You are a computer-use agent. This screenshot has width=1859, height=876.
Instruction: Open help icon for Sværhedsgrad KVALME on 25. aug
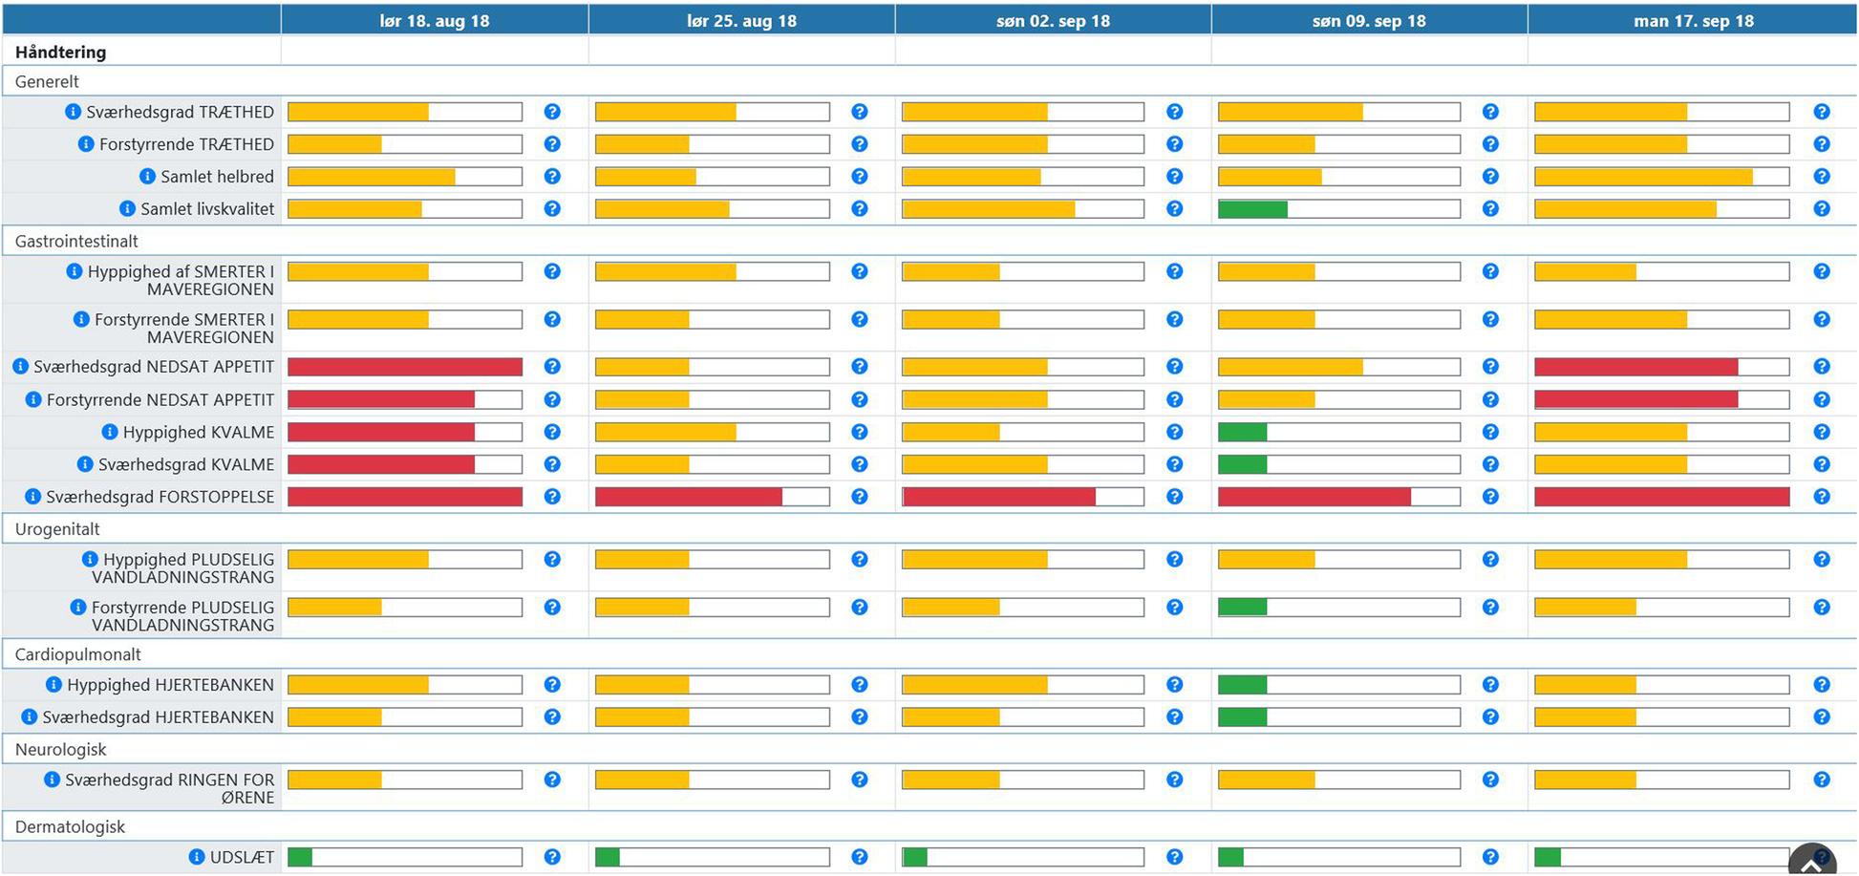pos(860,464)
